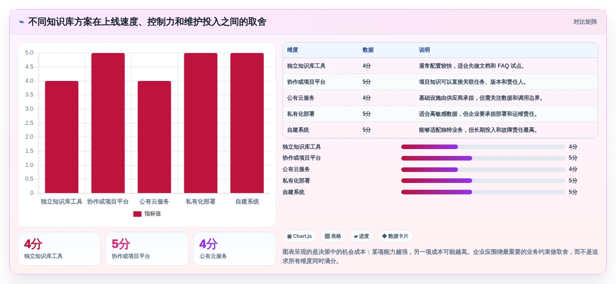Image resolution: width=616 pixels, height=284 pixels.
Task: Click the page title about 知识库方案
Action: 147,22
